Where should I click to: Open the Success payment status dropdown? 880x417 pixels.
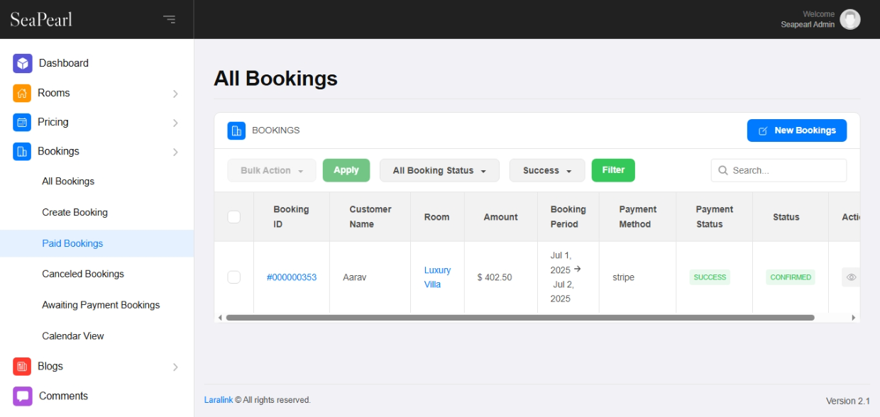pos(546,170)
